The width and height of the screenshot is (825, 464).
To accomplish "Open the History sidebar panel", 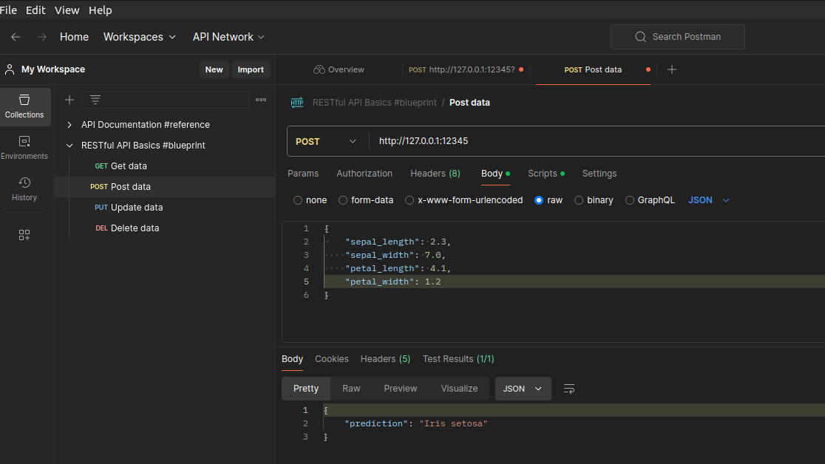I will point(24,188).
